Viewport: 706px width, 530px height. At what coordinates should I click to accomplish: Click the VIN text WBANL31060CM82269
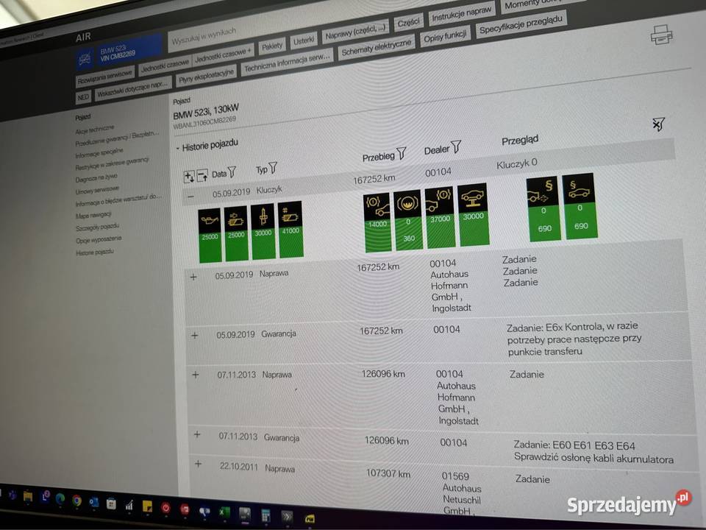[x=204, y=123]
